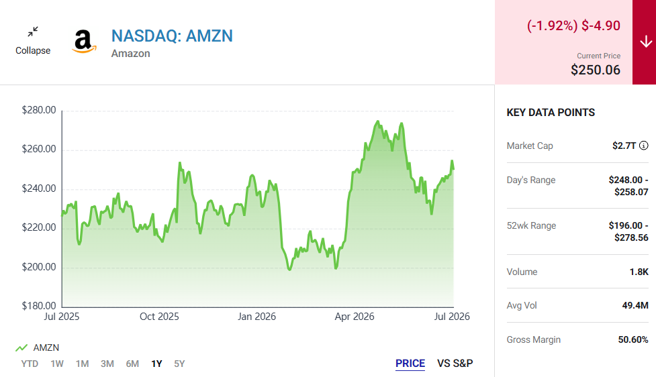The height and width of the screenshot is (377, 656).
Task: Click the current price $250.06 box
Action: click(x=563, y=42)
